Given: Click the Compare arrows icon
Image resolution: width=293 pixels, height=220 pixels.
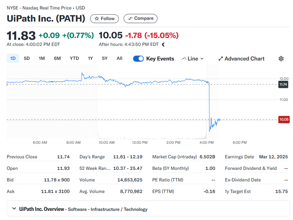Looking at the screenshot, I should point(131,18).
